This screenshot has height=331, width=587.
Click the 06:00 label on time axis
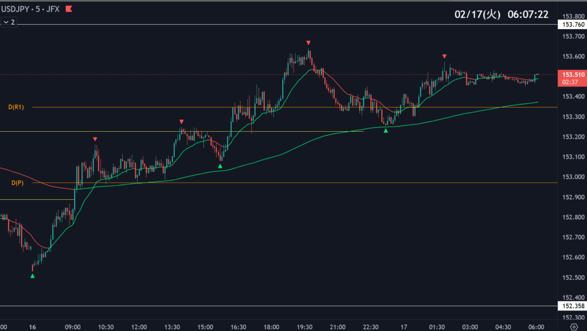click(535, 327)
